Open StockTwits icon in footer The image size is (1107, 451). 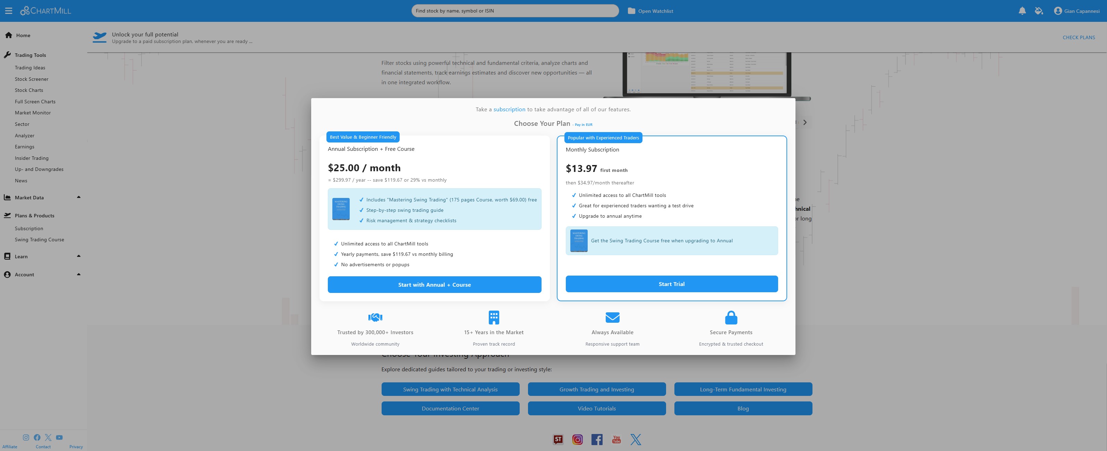558,440
